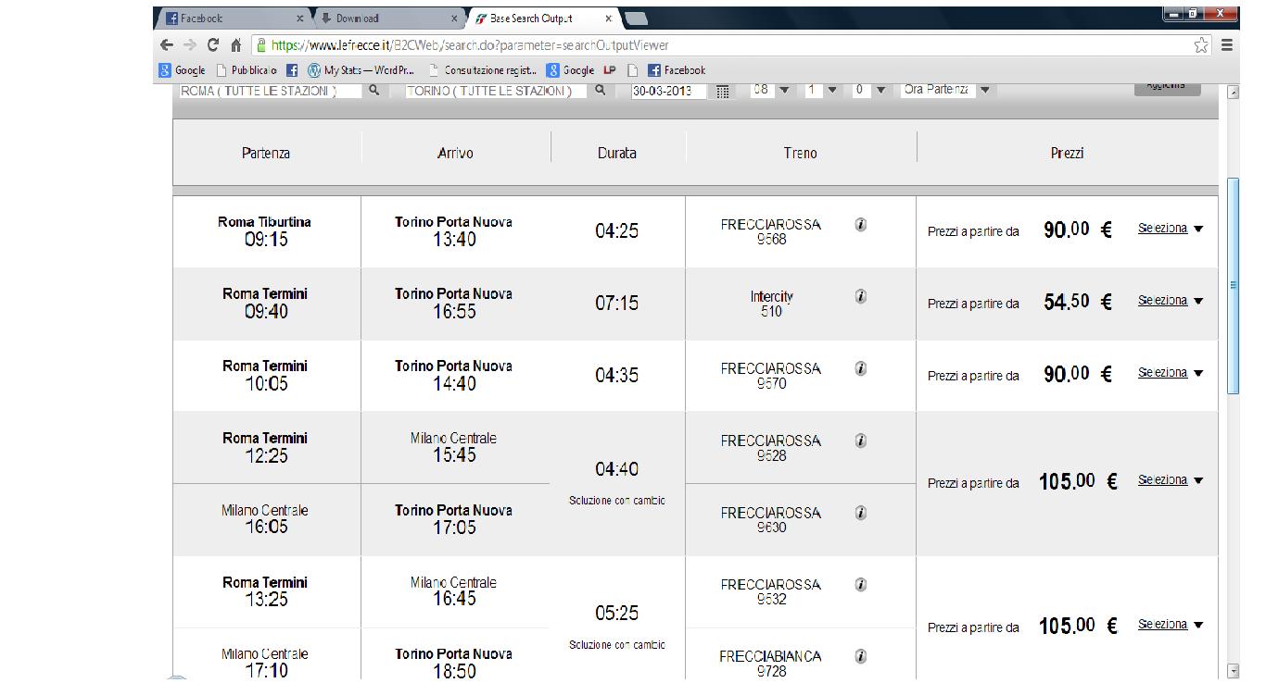
Task: Show info for Intercity 510 train
Action: [x=860, y=297]
